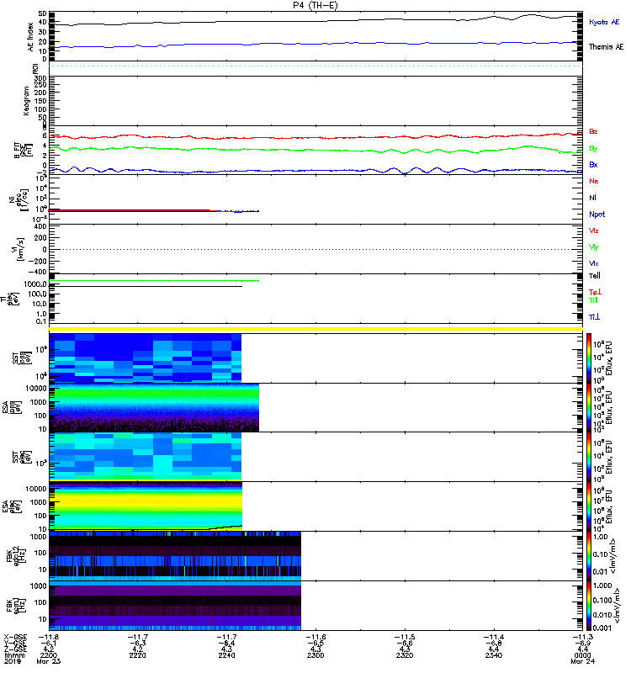
Task: Click the red "Bz" legend label
Action: [x=593, y=131]
